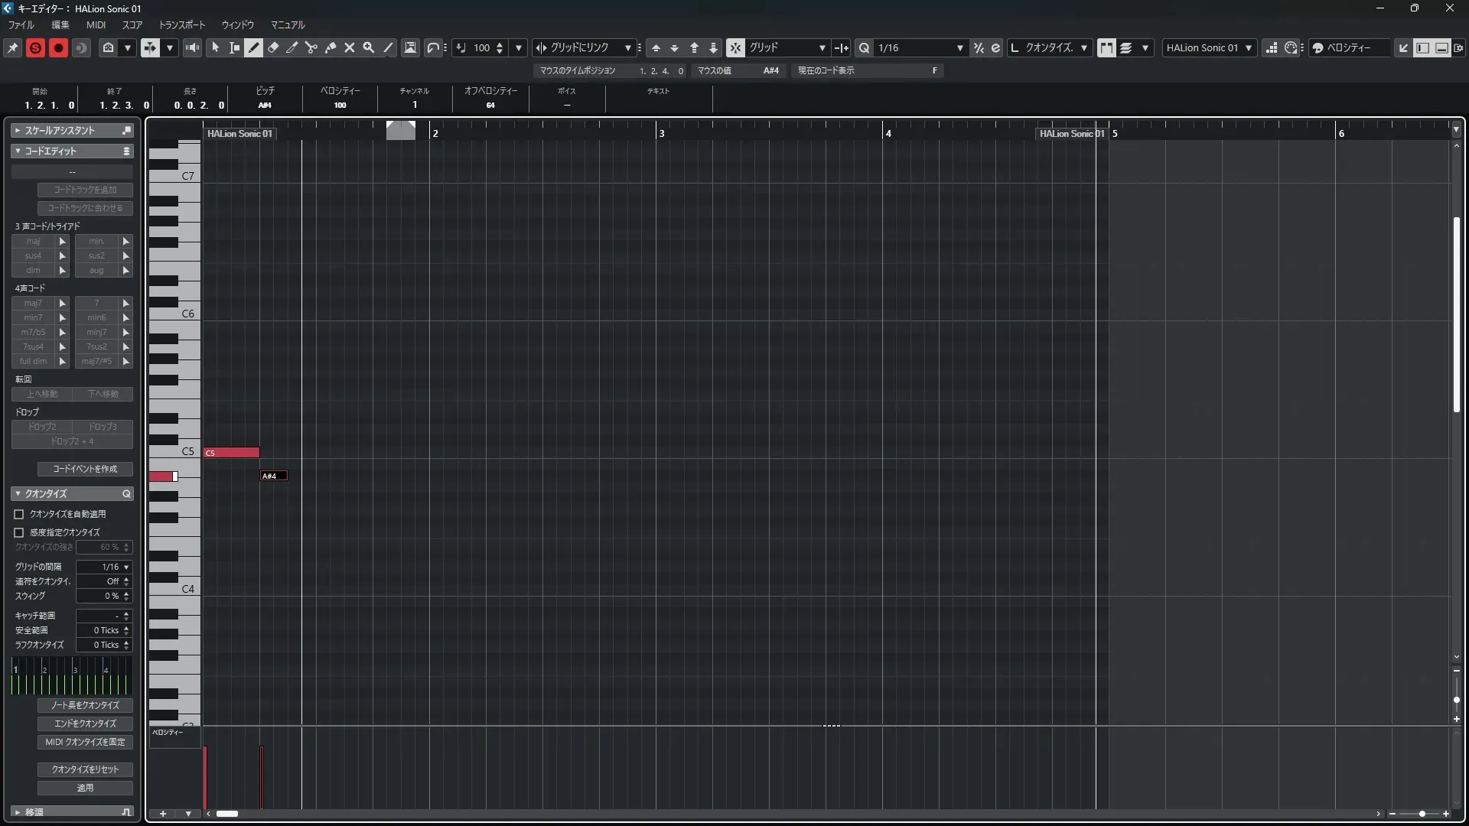This screenshot has height=826, width=1469.
Task: Select the Mute (X) tool
Action: [350, 47]
